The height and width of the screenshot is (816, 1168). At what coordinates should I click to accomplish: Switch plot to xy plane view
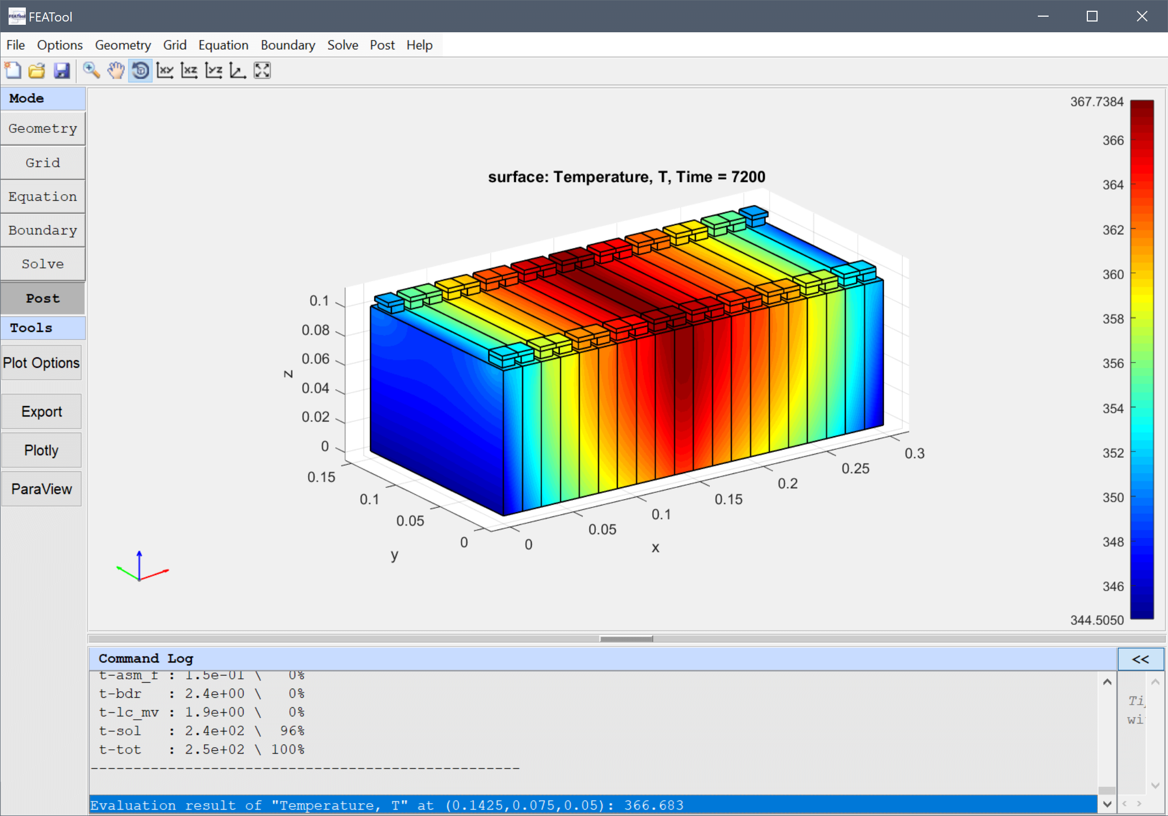coord(165,70)
